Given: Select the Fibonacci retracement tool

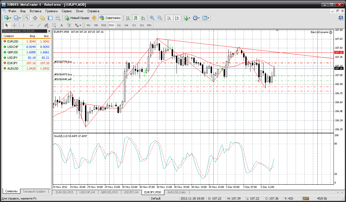Looking at the screenshot, I should [54, 25].
